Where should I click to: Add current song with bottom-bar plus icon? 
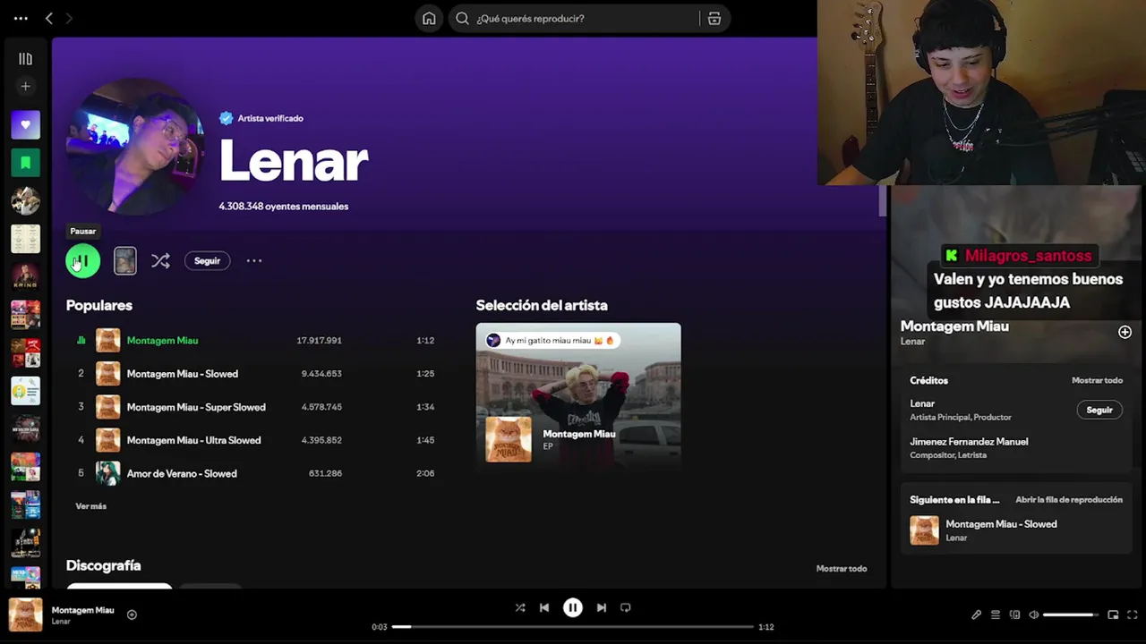coord(132,614)
